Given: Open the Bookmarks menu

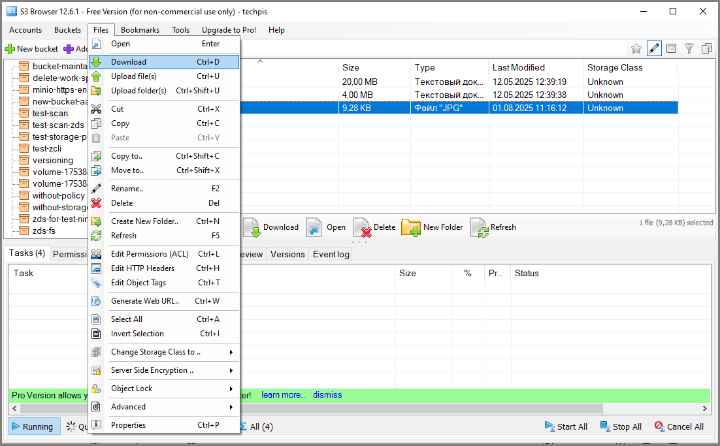Looking at the screenshot, I should tap(140, 30).
